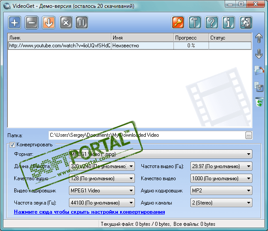Viewport: 268px width, 231px height.
Task: Click the Неизвестно name cell
Action: 142,46
